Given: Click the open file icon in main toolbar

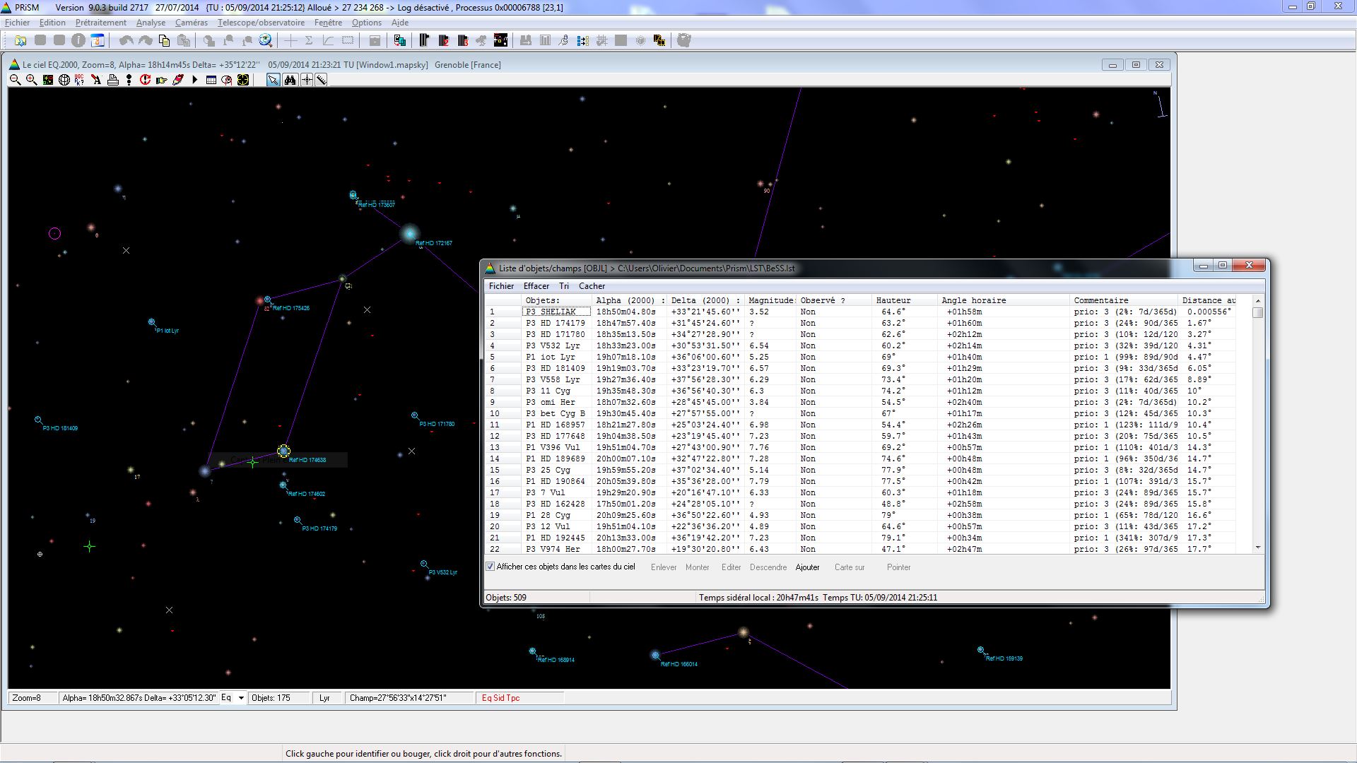Looking at the screenshot, I should click(x=20, y=40).
